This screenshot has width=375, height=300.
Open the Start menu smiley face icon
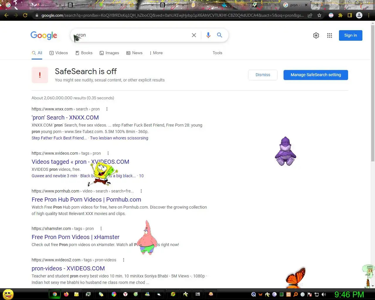(8, 294)
